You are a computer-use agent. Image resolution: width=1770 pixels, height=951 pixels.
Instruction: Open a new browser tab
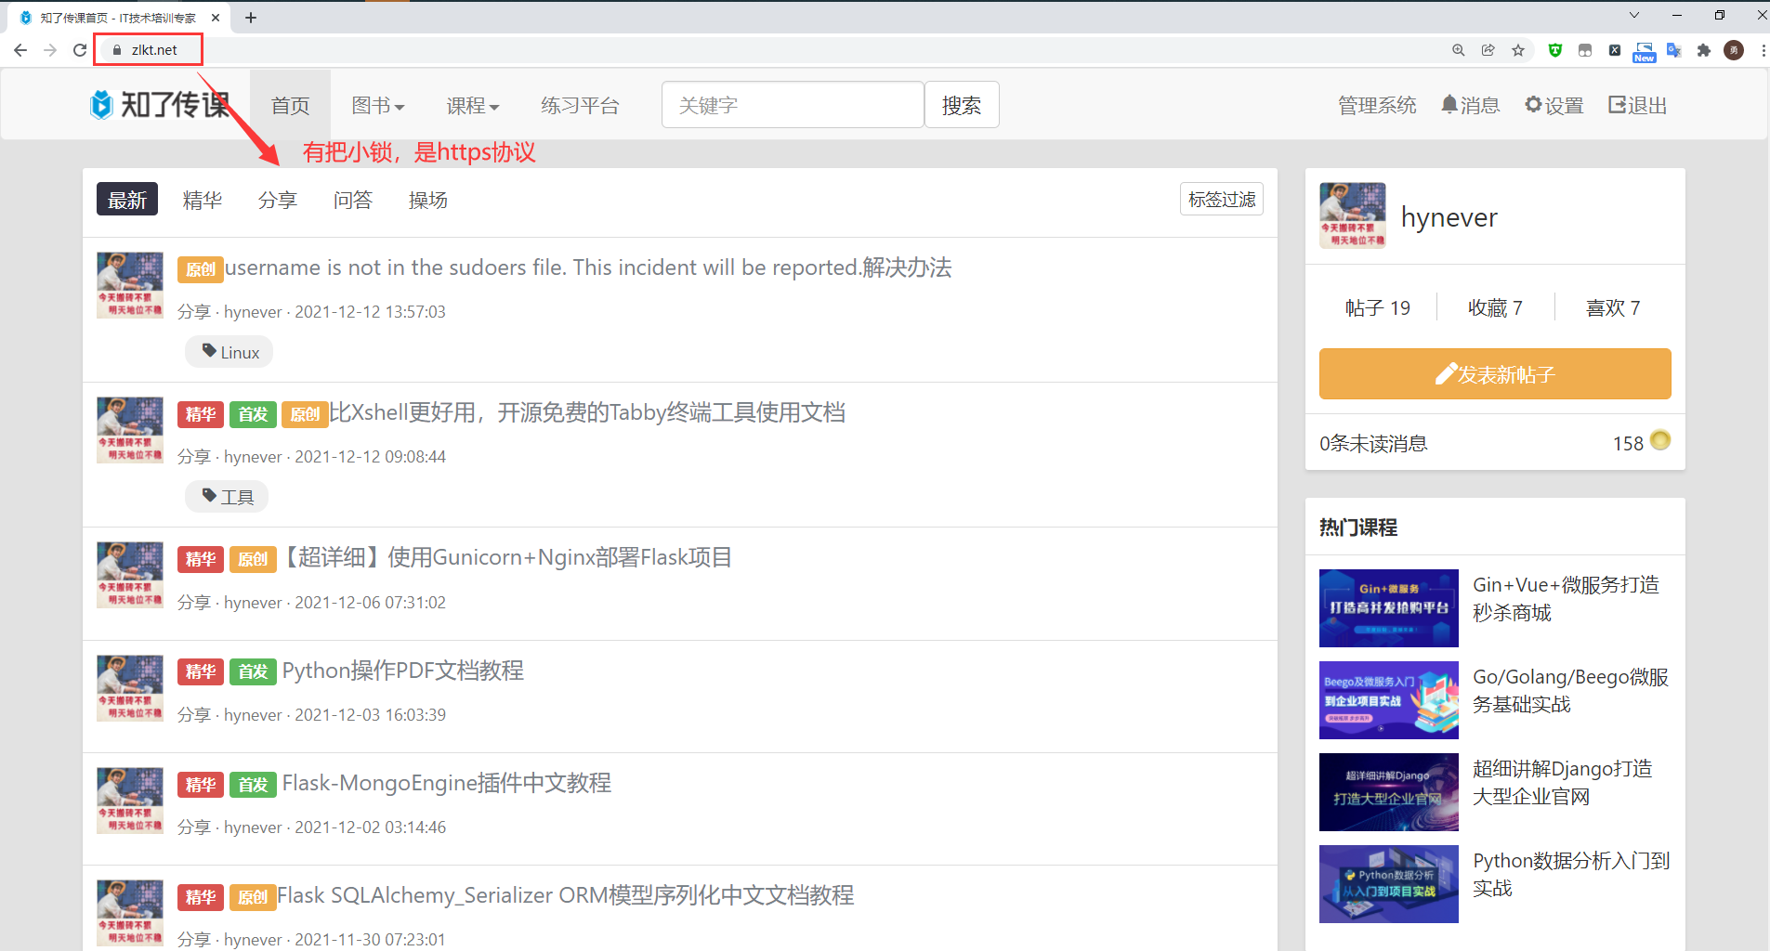click(x=251, y=18)
